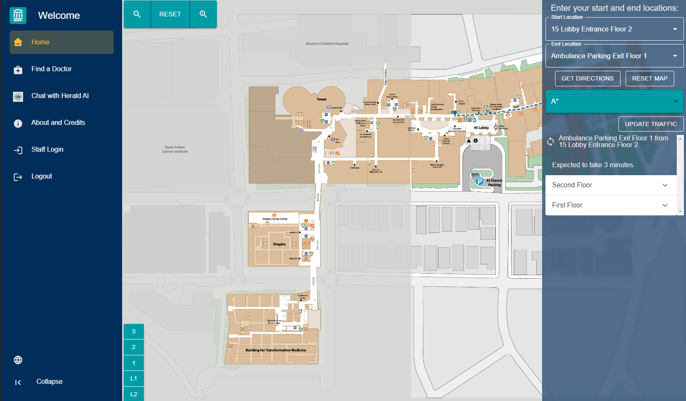The width and height of the screenshot is (686, 401).
Task: Click the Collapse sidebar arrow icon
Action: 18,382
